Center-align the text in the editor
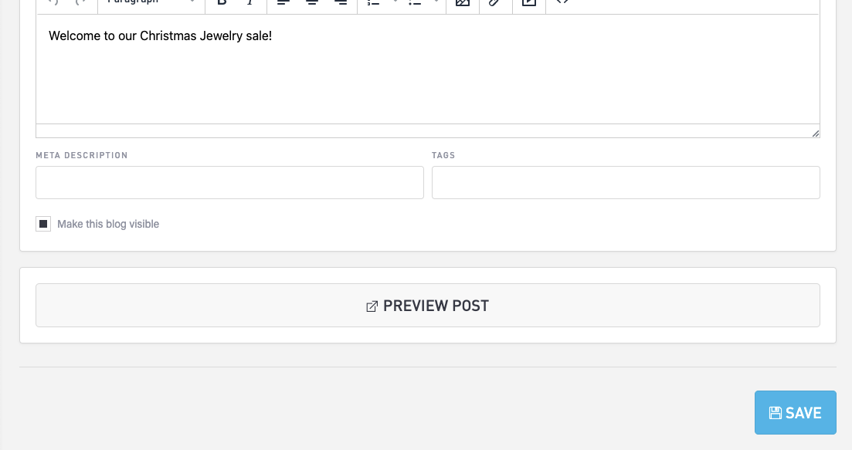852x450 pixels. click(x=312, y=3)
